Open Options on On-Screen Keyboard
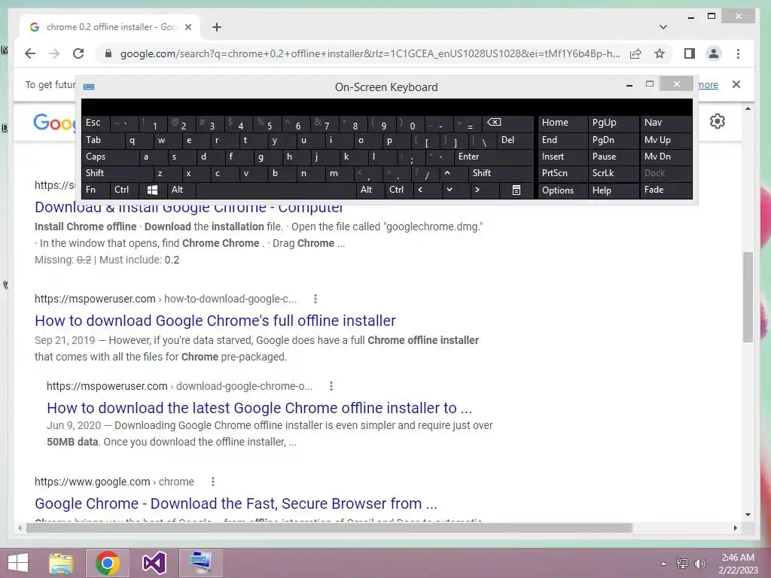Image resolution: width=771 pixels, height=578 pixels. [x=562, y=190]
